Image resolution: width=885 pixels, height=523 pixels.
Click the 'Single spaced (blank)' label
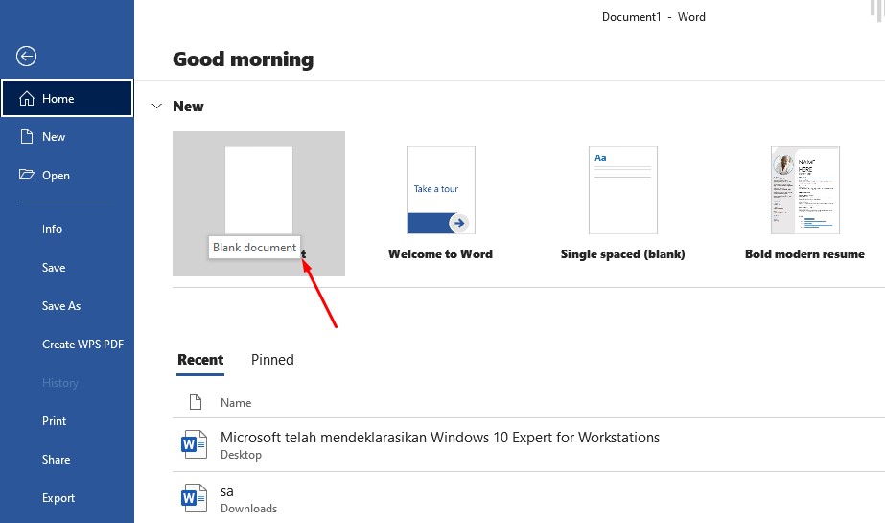tap(622, 254)
